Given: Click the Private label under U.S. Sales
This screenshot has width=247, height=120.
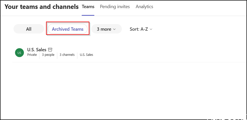Looking at the screenshot, I should coord(32,55).
